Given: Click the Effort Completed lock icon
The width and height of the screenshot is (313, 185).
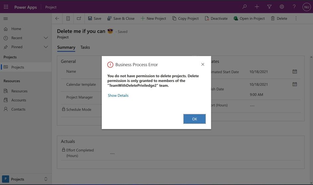Looking at the screenshot, I should click(63, 150).
